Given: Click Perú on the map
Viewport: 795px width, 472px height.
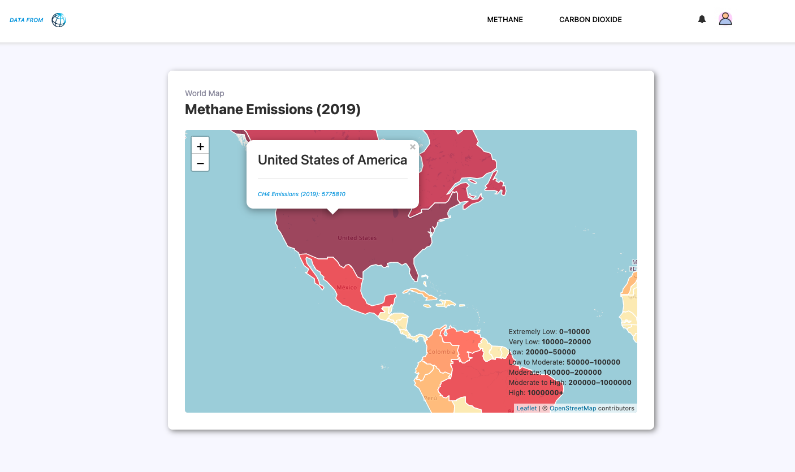Looking at the screenshot, I should pyautogui.click(x=430, y=399).
